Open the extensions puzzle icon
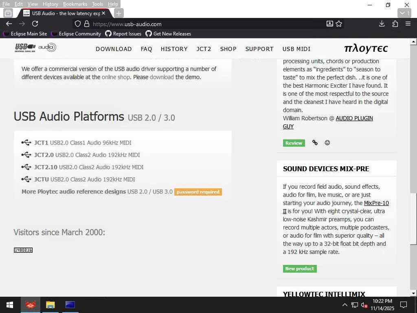Image resolution: width=417 pixels, height=313 pixels. click(x=395, y=24)
